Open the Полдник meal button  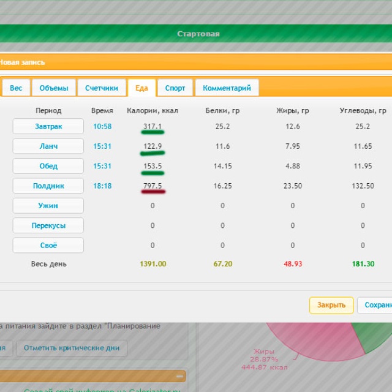tap(48, 186)
